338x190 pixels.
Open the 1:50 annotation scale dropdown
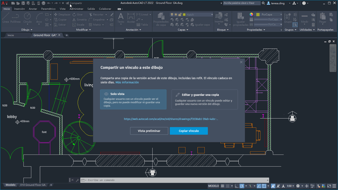pos(291,186)
